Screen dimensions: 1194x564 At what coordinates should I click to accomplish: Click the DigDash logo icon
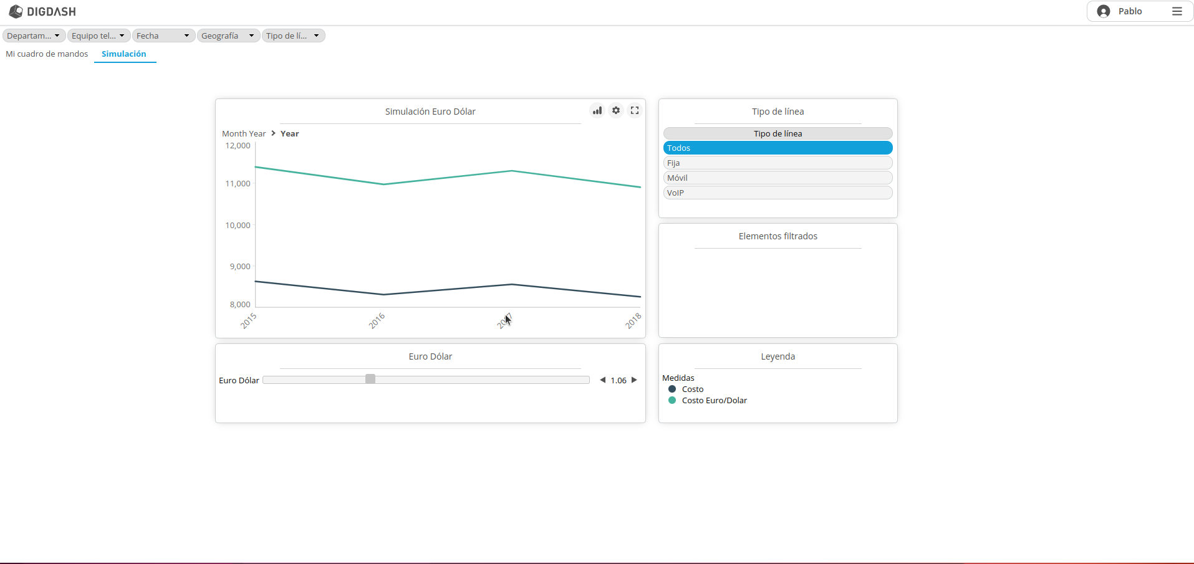[x=16, y=11]
